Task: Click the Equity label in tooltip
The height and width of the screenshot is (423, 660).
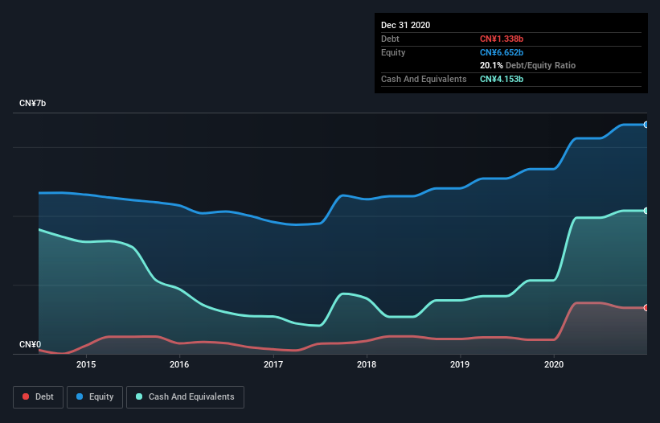Action: pyautogui.click(x=393, y=52)
